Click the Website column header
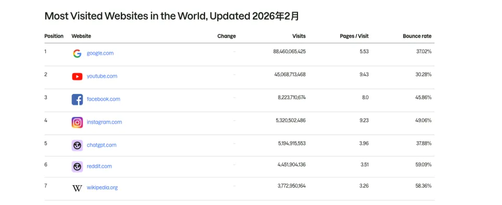This screenshot has height=205, width=502. (x=82, y=36)
